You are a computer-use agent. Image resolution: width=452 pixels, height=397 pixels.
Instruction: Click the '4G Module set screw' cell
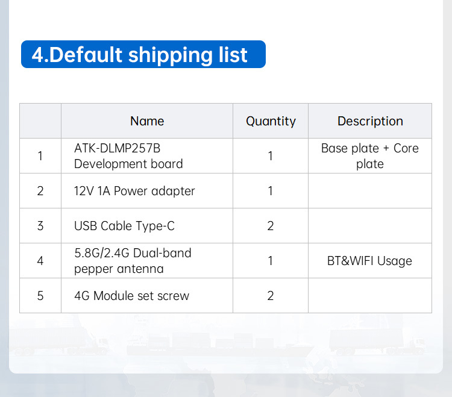(x=147, y=296)
